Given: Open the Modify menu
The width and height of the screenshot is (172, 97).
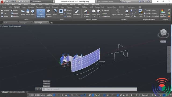Looking at the screenshot, I should tap(64, 4).
